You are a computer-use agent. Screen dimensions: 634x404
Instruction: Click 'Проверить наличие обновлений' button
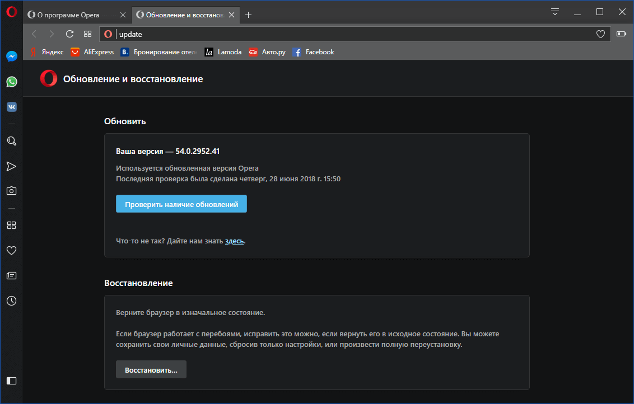point(181,204)
